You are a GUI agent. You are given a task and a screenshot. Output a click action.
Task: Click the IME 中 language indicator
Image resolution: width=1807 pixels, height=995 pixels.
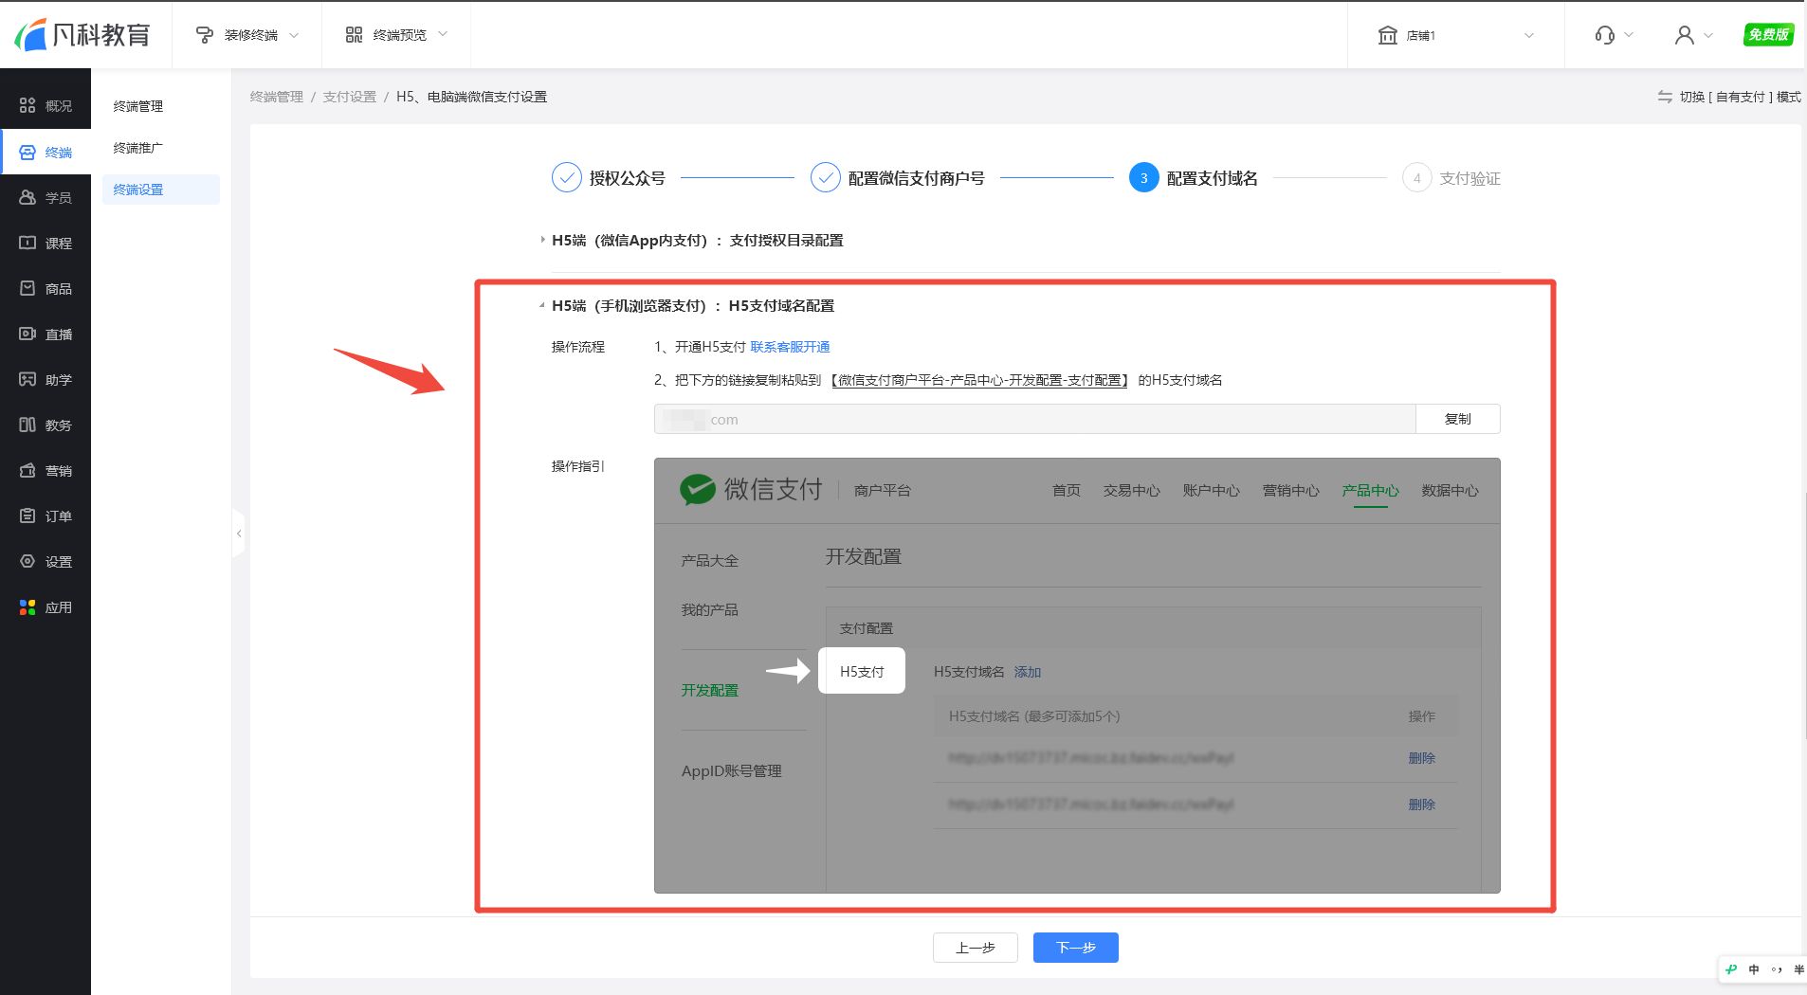(x=1754, y=969)
